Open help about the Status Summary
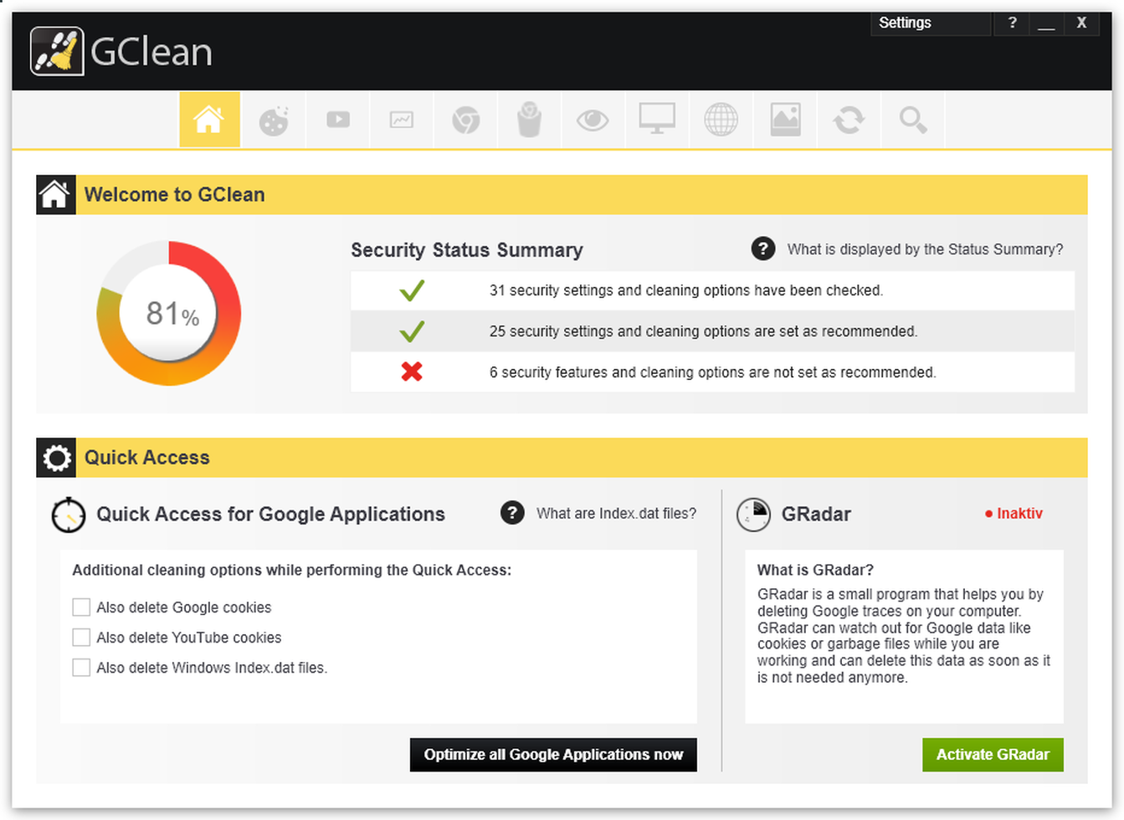 pyautogui.click(x=763, y=249)
